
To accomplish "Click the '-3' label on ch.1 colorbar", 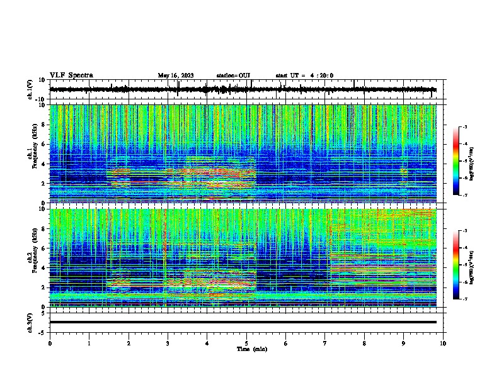I will click(x=464, y=126).
